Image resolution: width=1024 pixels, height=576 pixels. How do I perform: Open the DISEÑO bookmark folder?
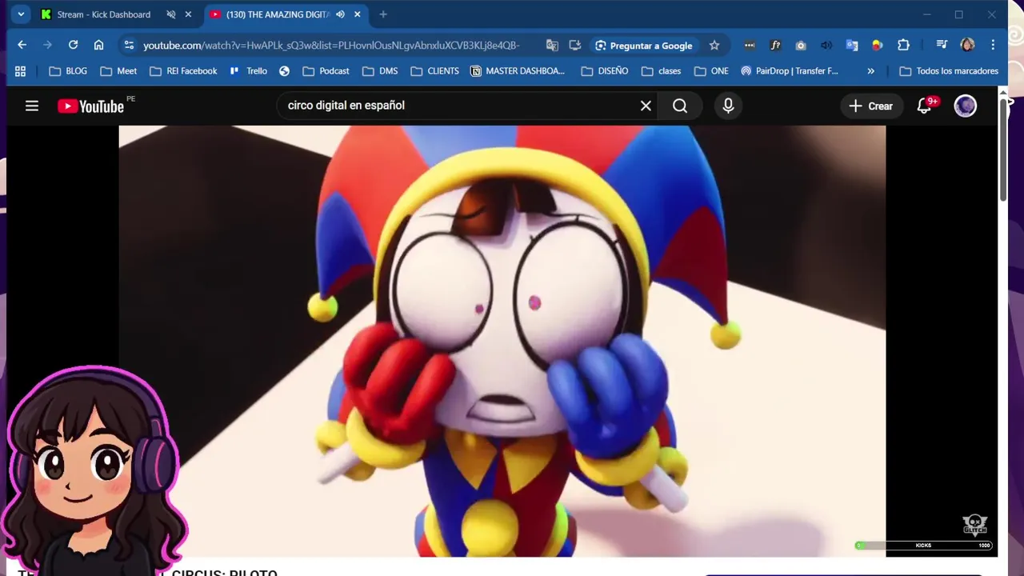(605, 71)
